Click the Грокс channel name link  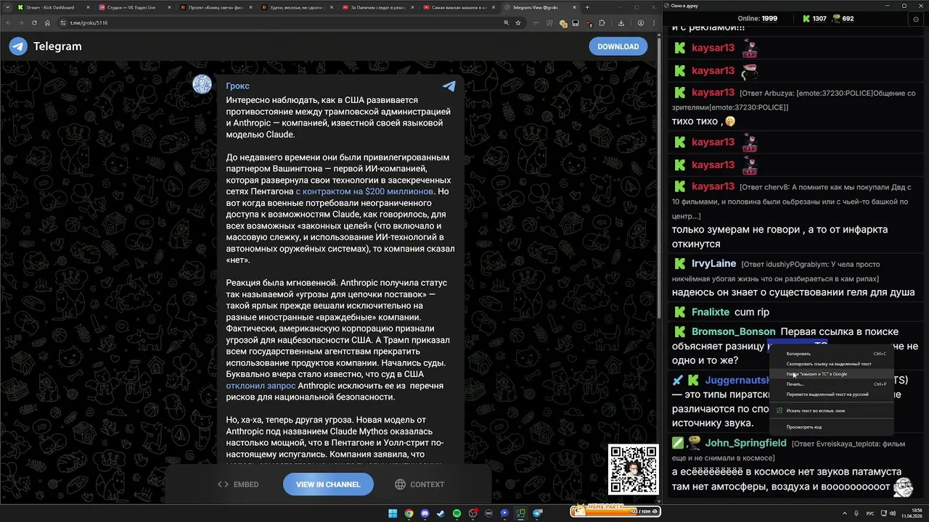[x=237, y=86]
